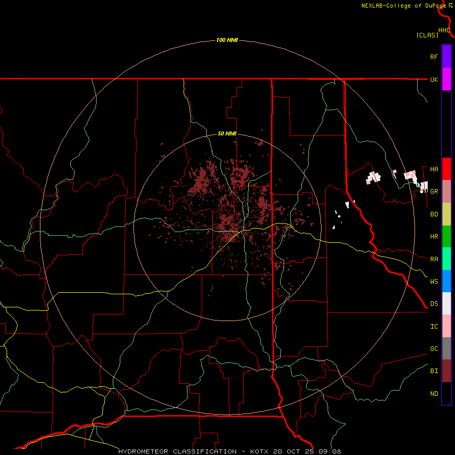
Task: Select the IC light-pink legend swatch
Action: pos(446,326)
